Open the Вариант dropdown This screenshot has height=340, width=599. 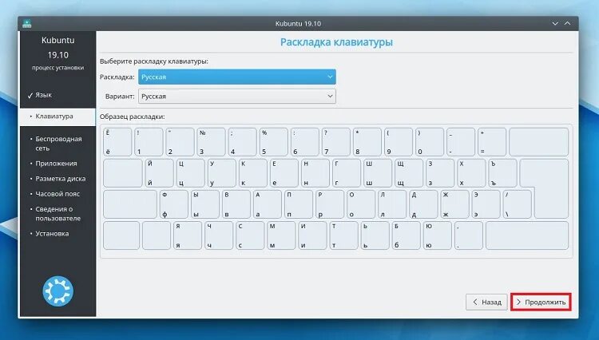click(x=237, y=96)
